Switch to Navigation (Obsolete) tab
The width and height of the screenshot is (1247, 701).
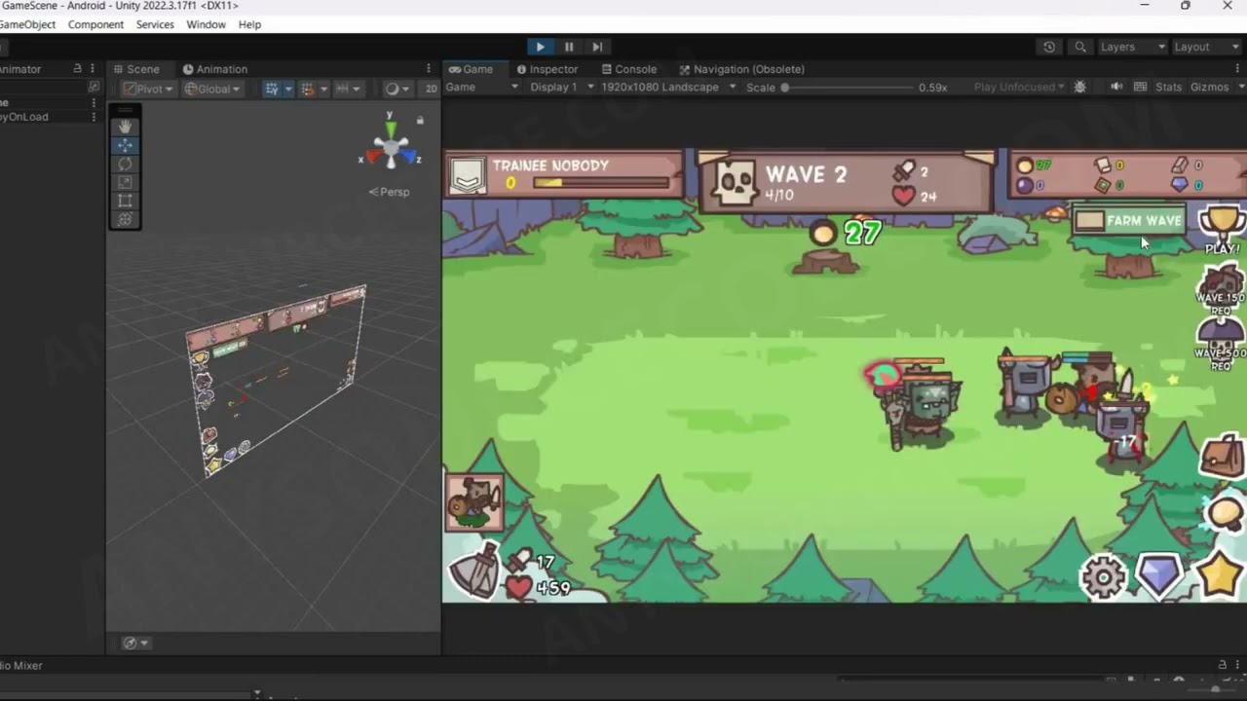coord(742,69)
